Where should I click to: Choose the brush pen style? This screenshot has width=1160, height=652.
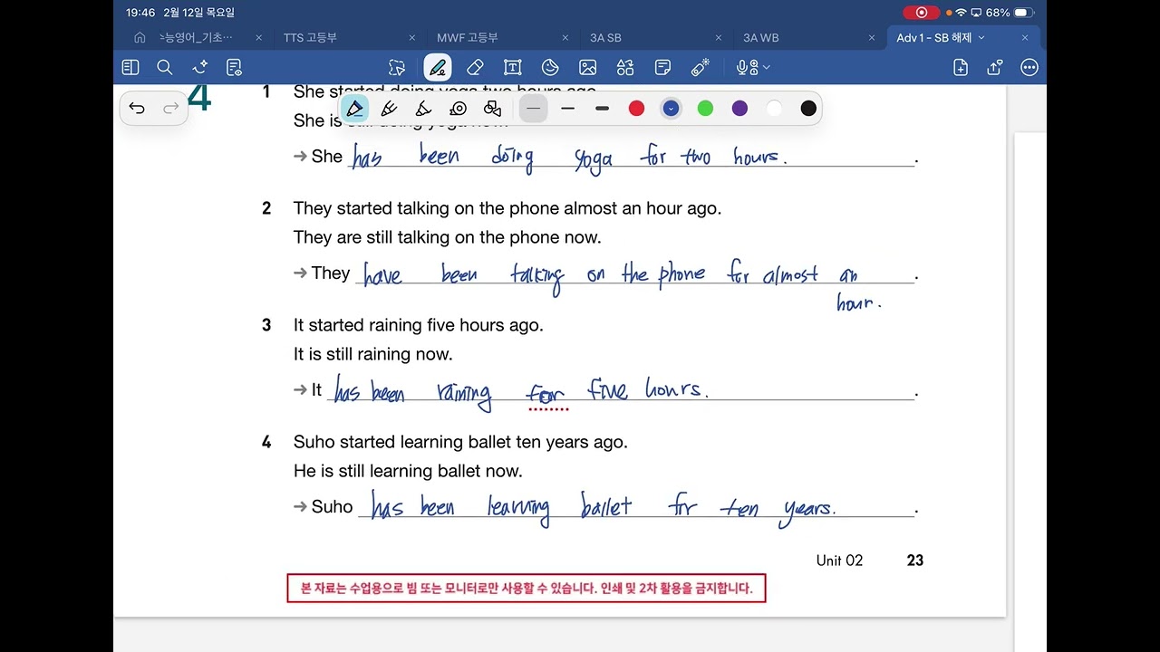423,109
